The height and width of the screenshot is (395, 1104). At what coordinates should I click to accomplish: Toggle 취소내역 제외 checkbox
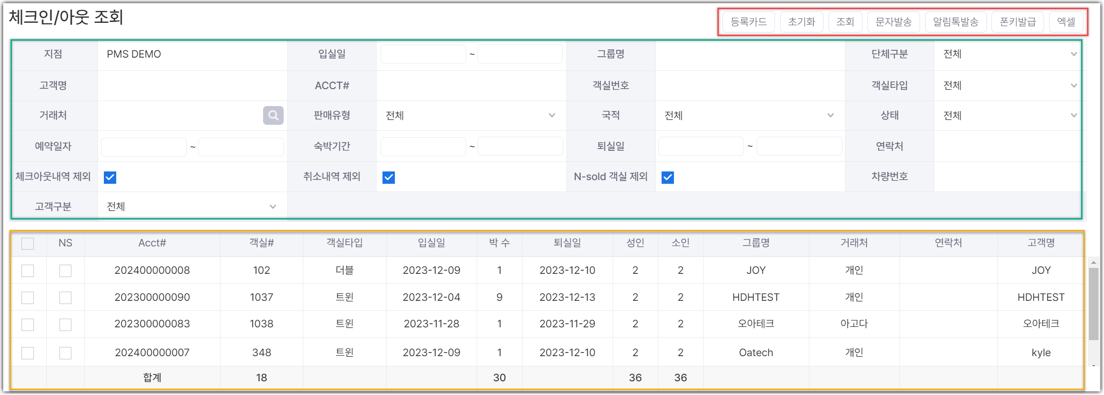(x=388, y=177)
